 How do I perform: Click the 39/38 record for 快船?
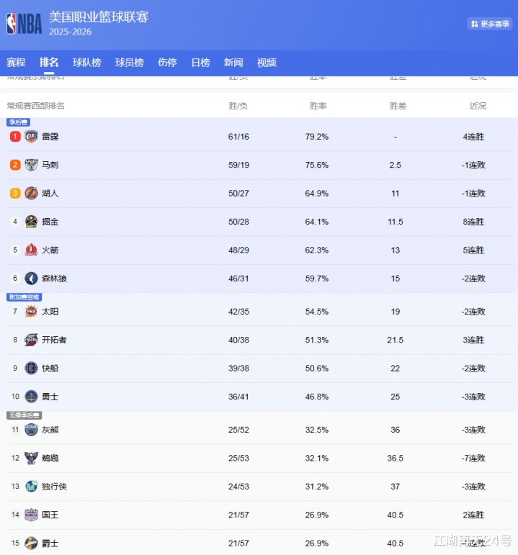coord(238,368)
